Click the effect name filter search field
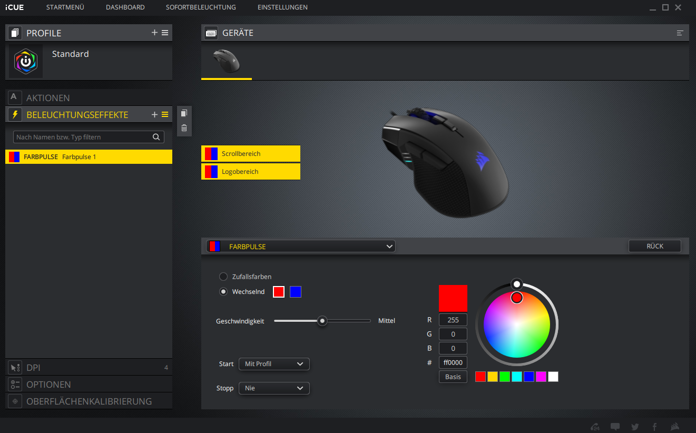 point(89,137)
